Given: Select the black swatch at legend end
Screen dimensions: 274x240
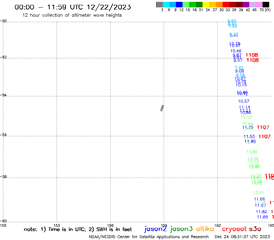Looking at the screenshot, I should click(x=266, y=4).
